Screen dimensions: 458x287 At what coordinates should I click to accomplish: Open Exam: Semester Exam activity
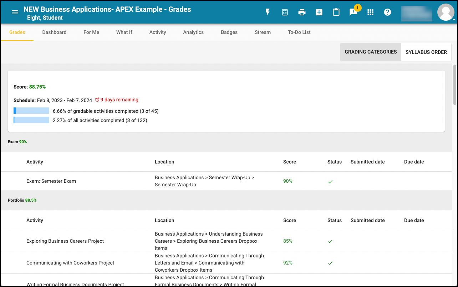51,181
